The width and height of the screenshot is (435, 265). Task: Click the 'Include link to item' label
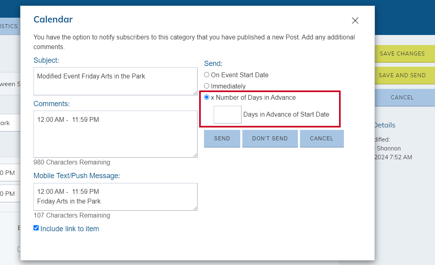(x=70, y=229)
